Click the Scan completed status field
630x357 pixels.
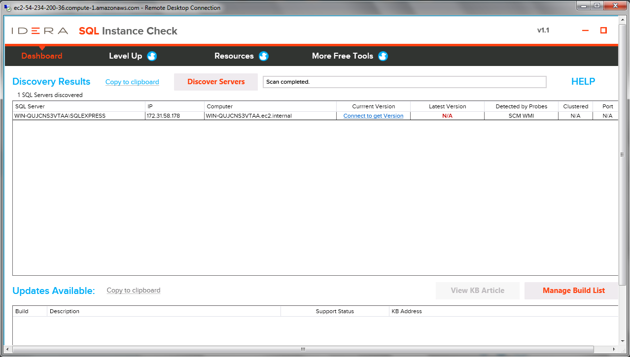[x=404, y=82]
